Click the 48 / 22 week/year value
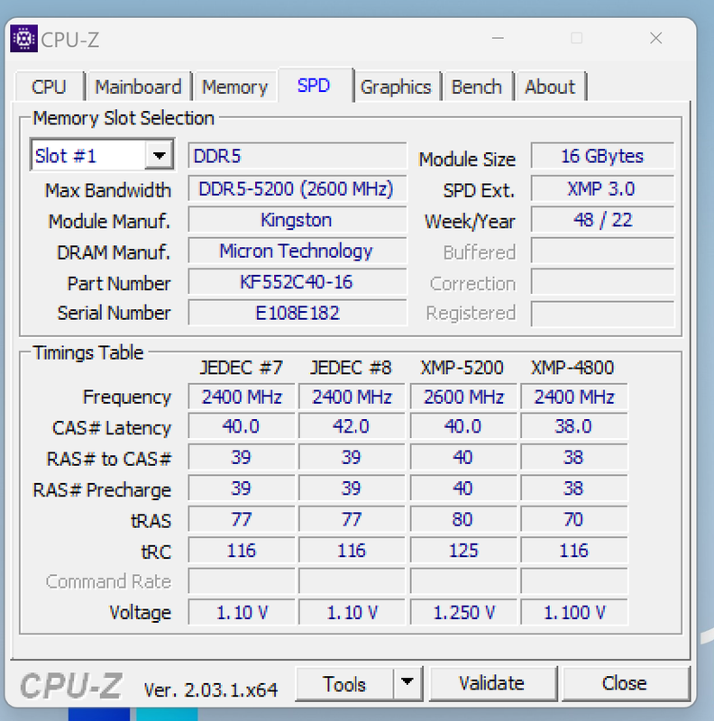 point(603,220)
